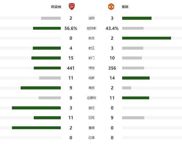Click Arsenal's green 黄牌 bar
Screen dimensions: 182x144
pos(36,128)
